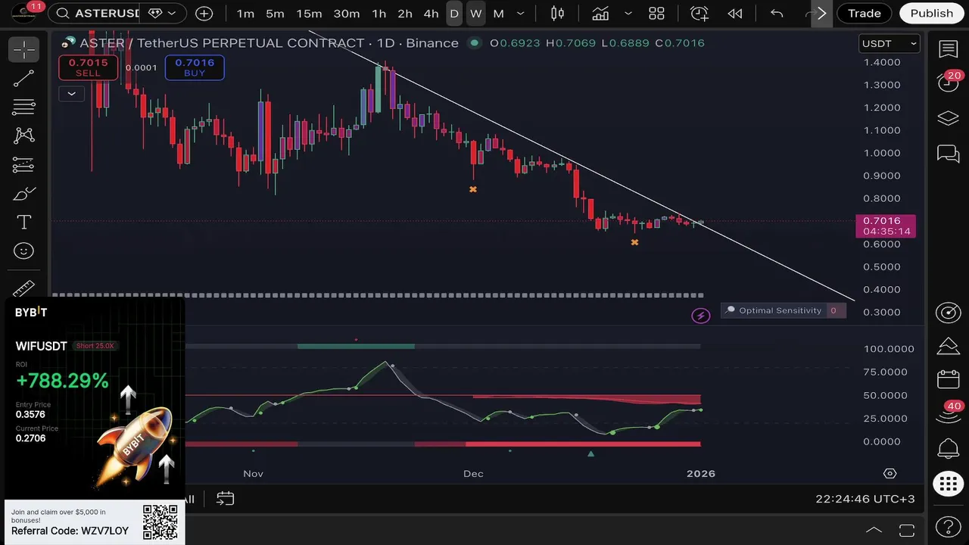Start bar replay with the rewind icon

coord(734,13)
